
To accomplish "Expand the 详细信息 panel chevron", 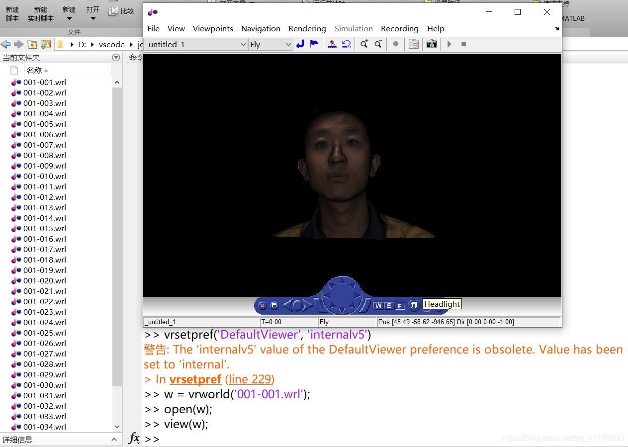I will click(114, 440).
